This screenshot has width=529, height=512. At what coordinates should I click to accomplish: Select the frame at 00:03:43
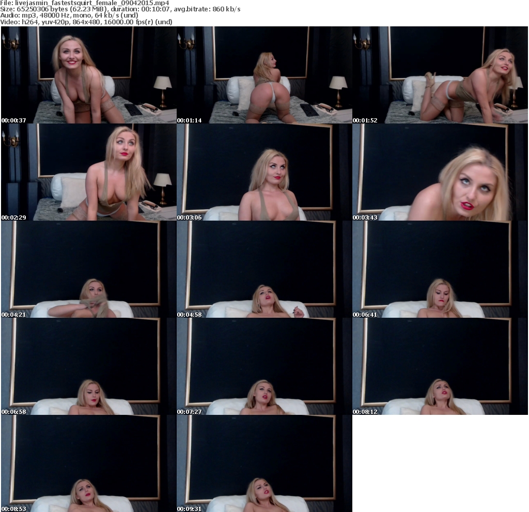440,172
